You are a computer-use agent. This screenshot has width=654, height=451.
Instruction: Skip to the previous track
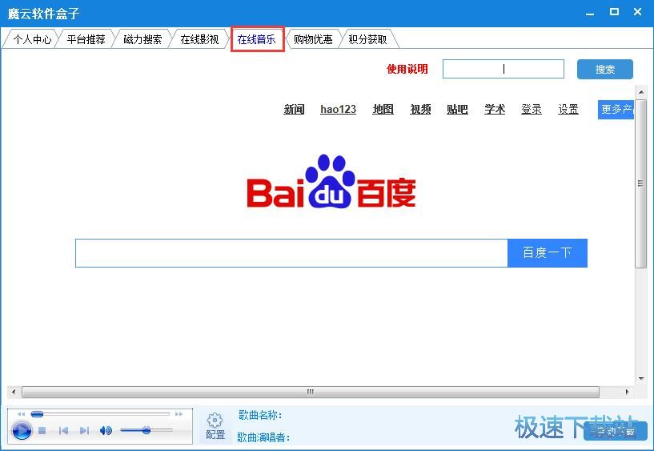point(63,430)
